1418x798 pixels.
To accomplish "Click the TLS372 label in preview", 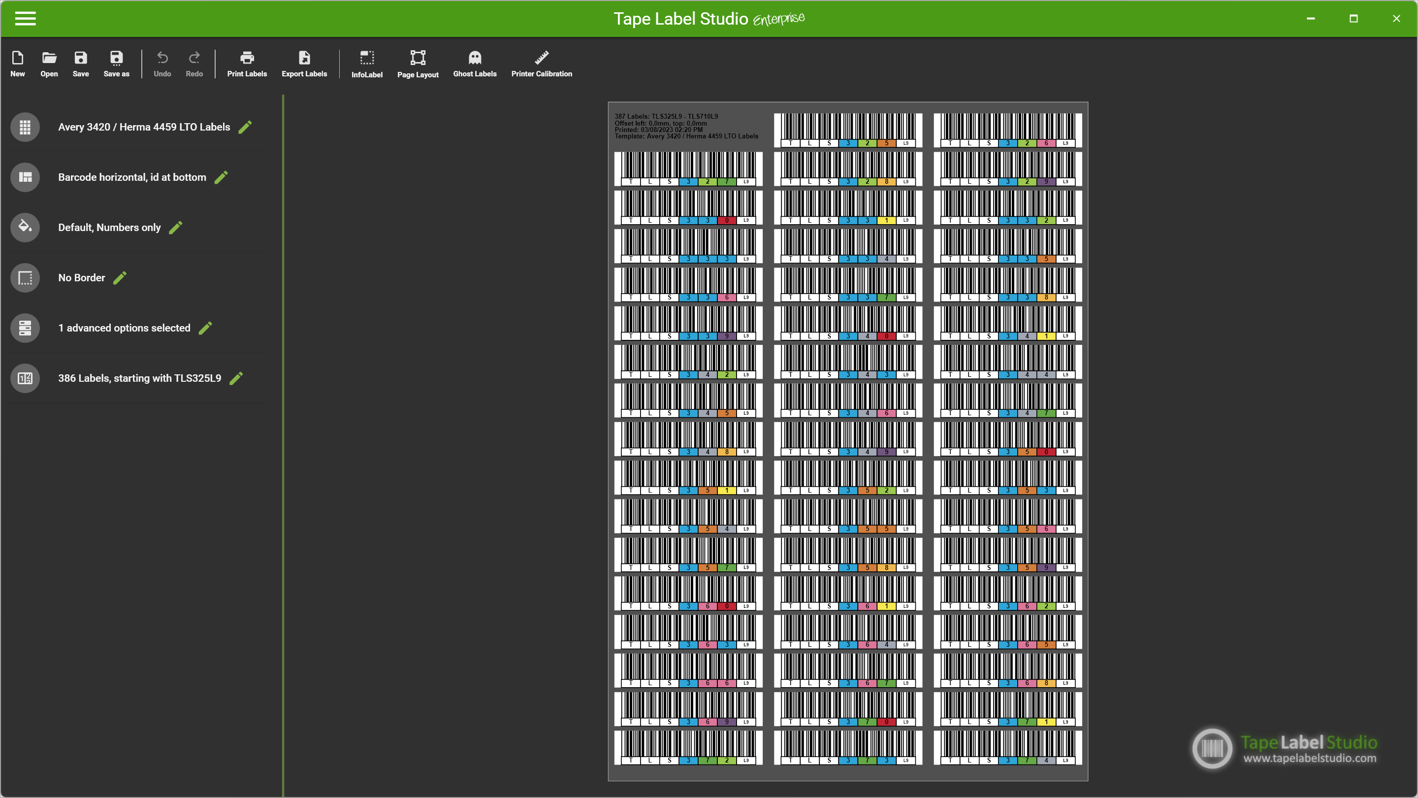I will (688, 748).
